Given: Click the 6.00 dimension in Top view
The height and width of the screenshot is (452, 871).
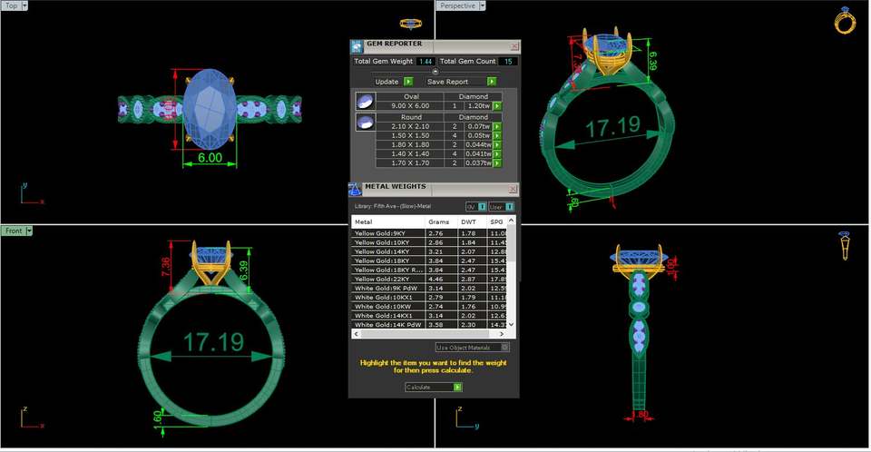Looking at the screenshot, I should [x=210, y=158].
